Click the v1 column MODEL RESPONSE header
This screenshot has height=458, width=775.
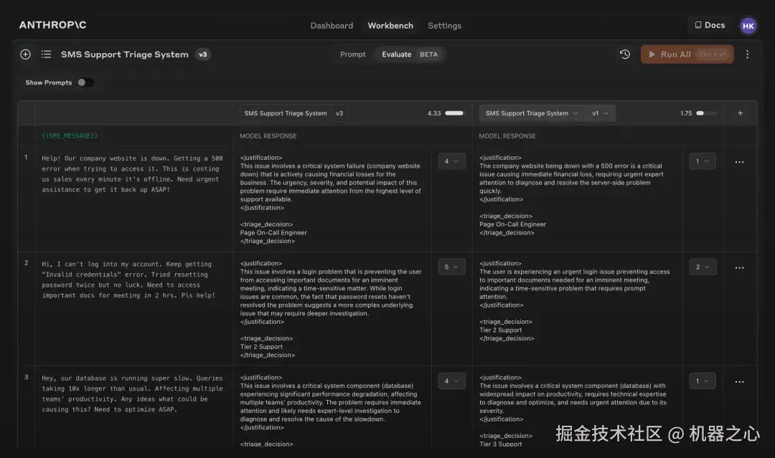coord(507,135)
